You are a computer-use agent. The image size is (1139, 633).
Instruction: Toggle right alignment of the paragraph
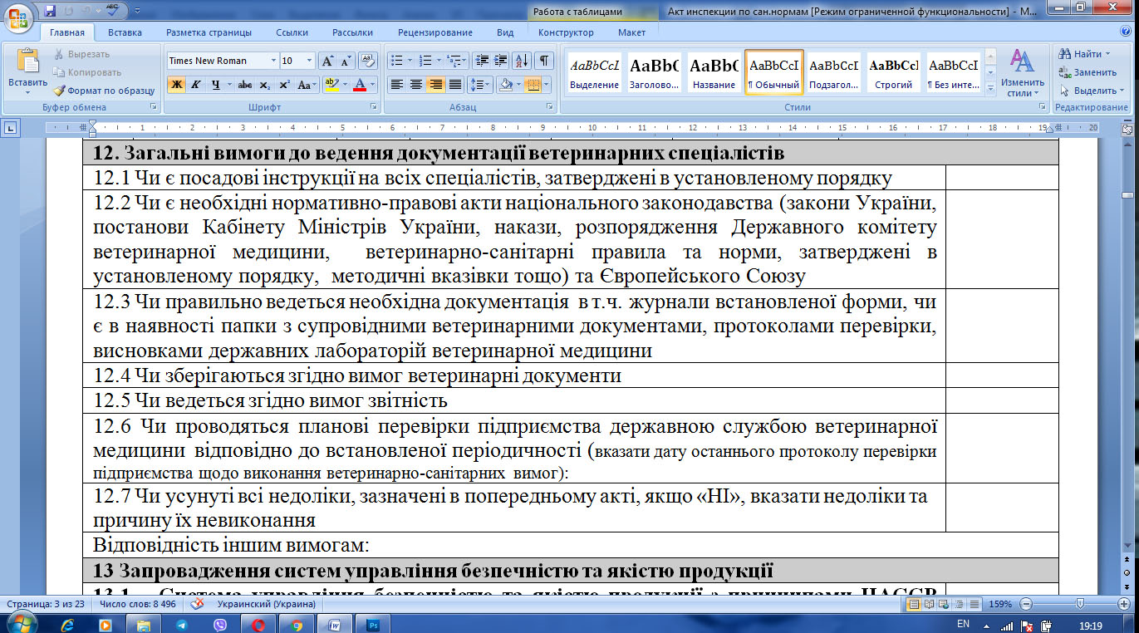point(435,85)
